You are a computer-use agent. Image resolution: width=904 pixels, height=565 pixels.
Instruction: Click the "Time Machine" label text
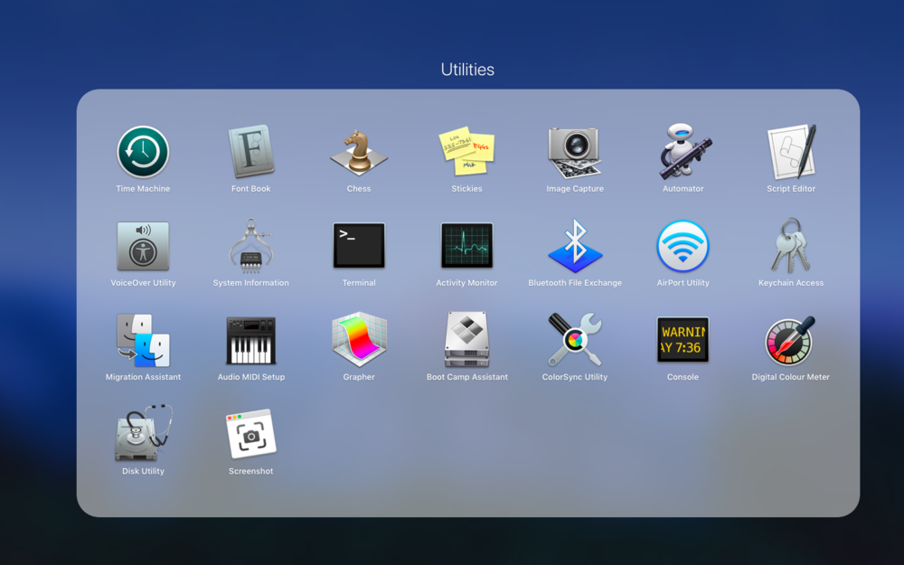coord(143,189)
